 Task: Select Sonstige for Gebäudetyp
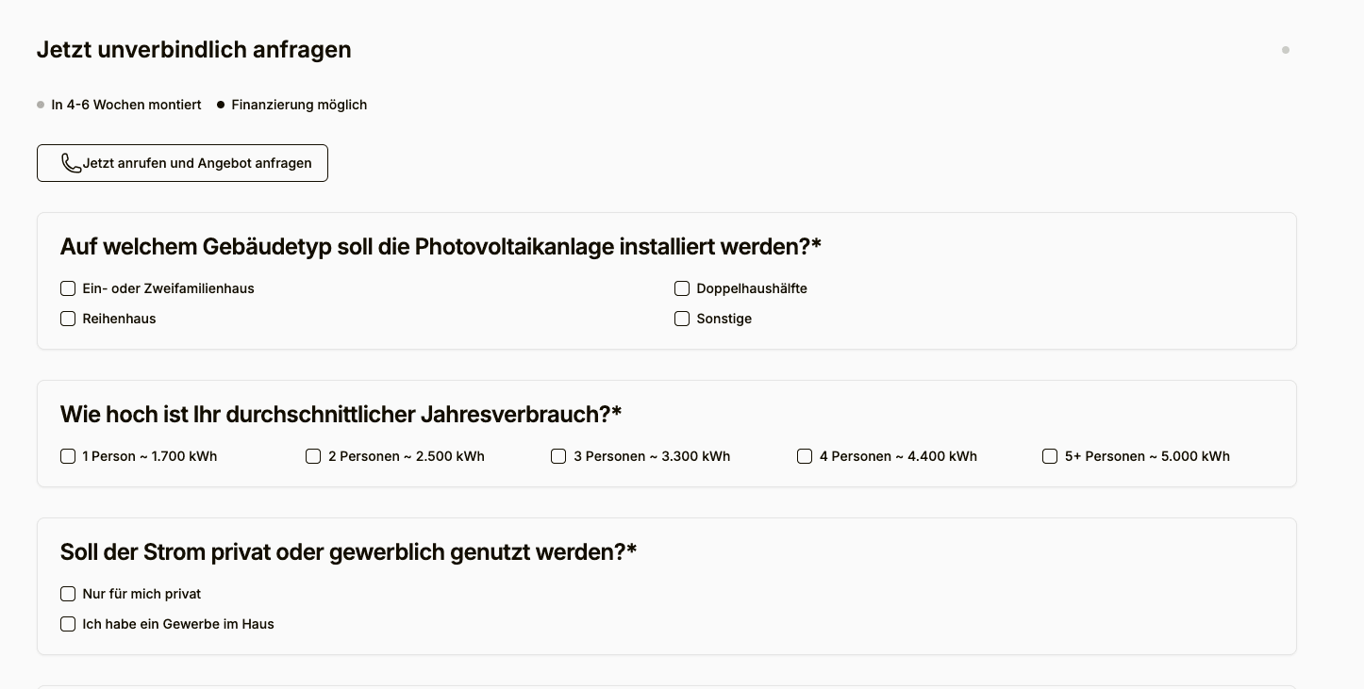[681, 318]
